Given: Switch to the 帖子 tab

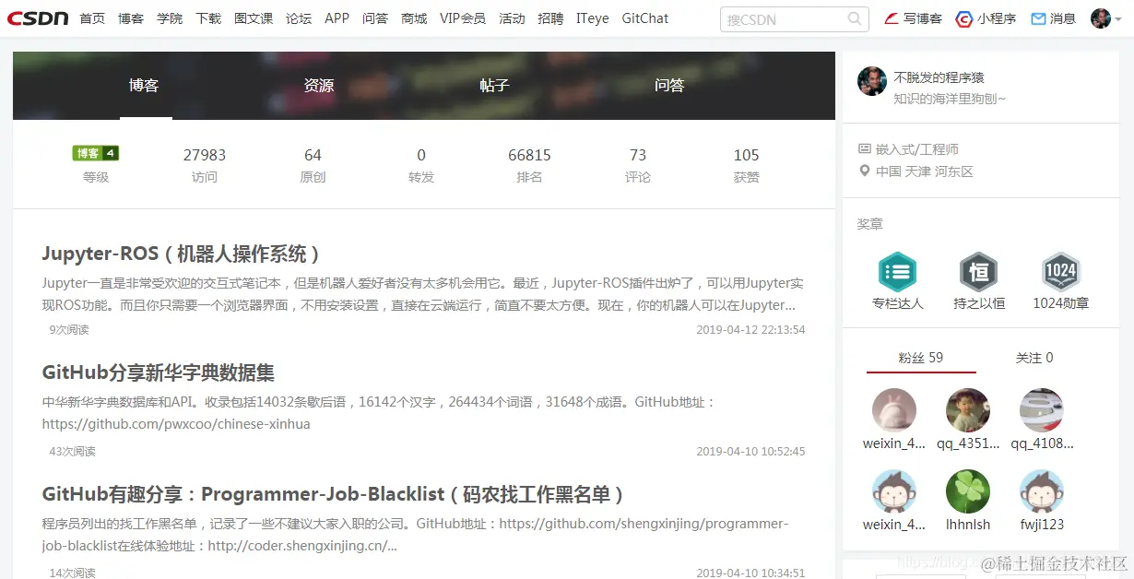Looking at the screenshot, I should 494,86.
